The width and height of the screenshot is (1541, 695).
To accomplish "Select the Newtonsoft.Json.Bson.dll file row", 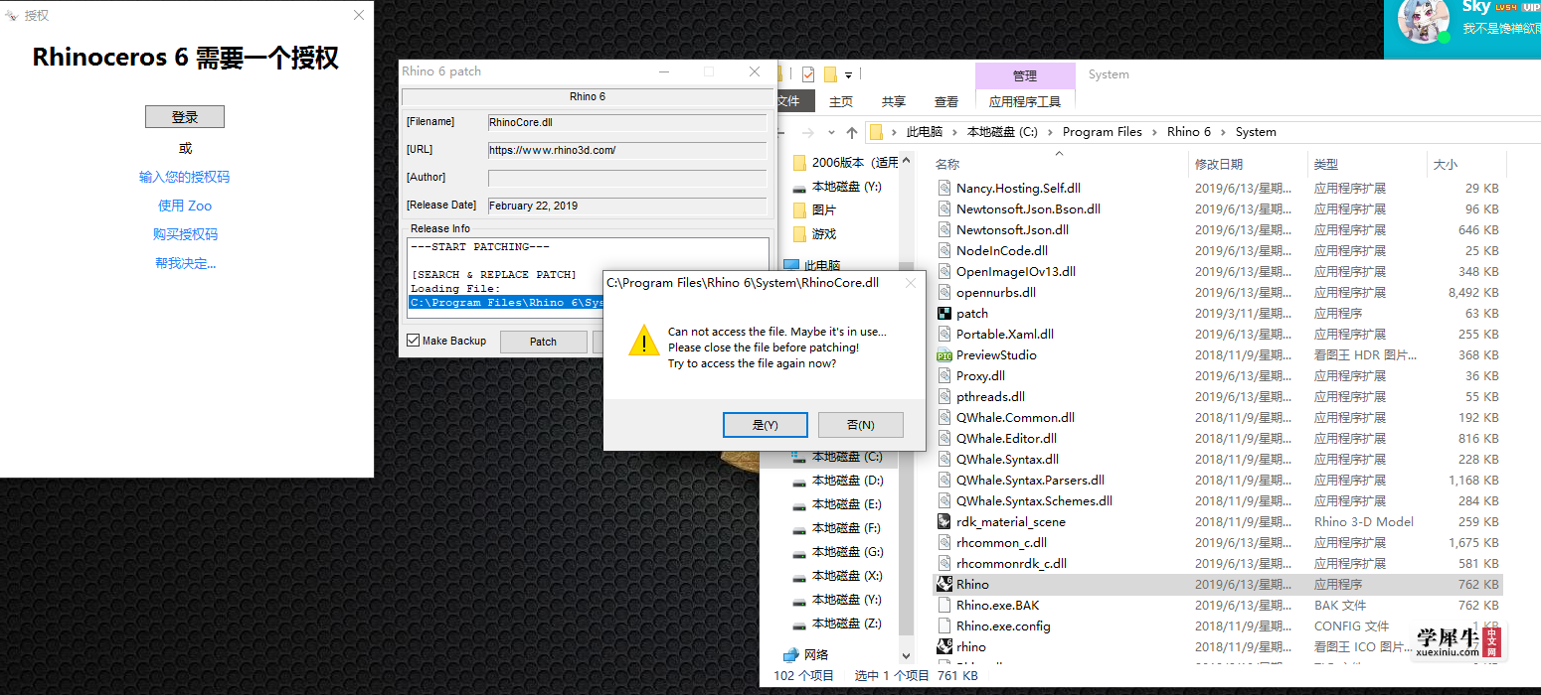I will point(1218,208).
